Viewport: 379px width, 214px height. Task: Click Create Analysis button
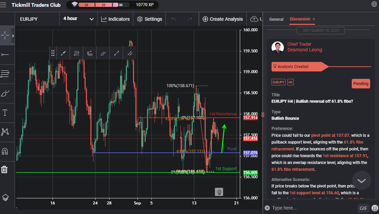223,19
